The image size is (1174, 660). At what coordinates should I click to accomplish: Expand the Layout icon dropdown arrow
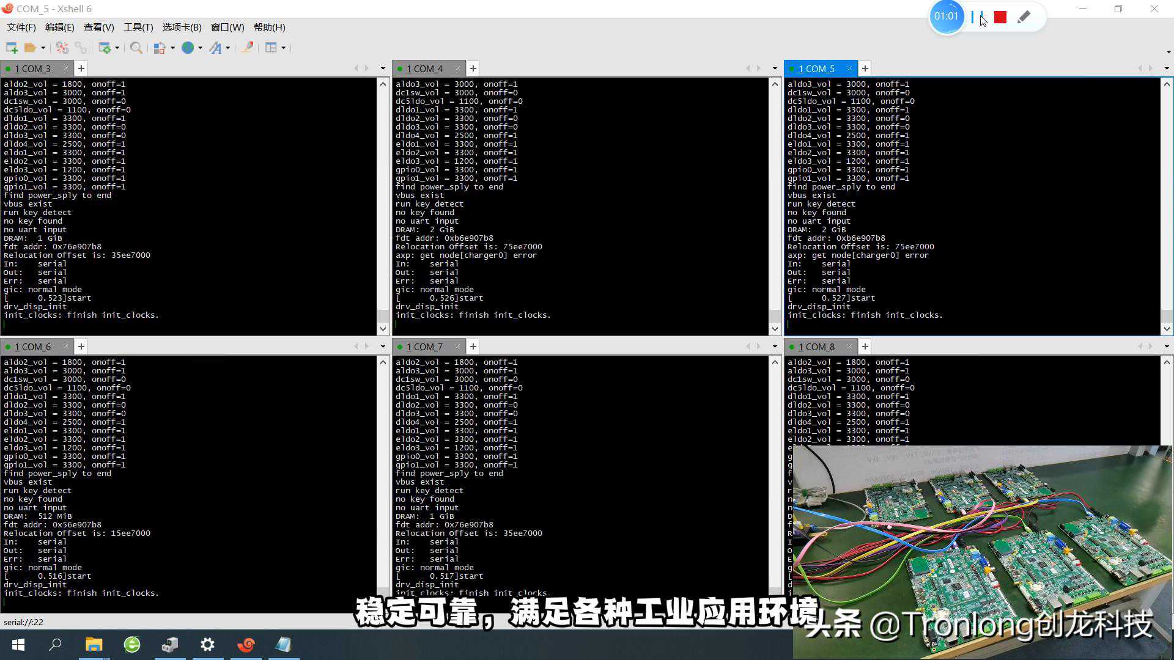(x=283, y=48)
